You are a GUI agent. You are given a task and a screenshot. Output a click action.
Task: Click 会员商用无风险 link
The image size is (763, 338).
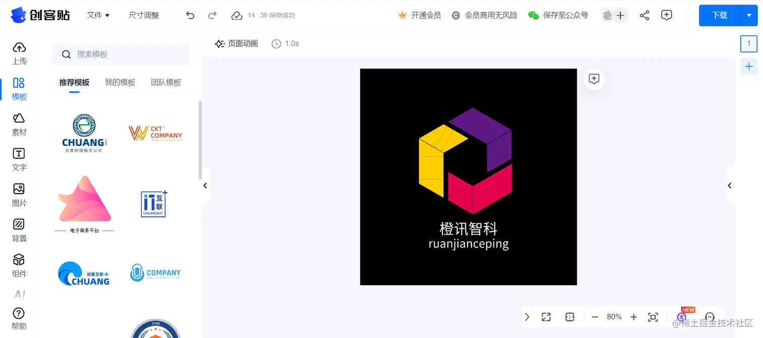click(484, 15)
